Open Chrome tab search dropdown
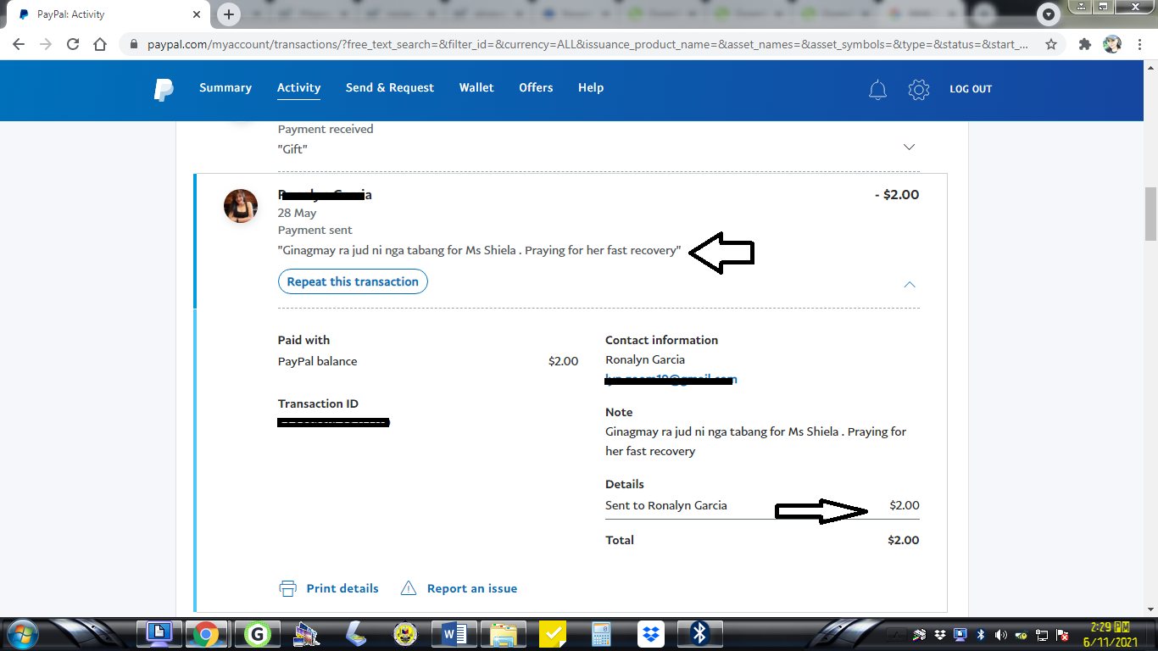The width and height of the screenshot is (1158, 651). [1049, 14]
